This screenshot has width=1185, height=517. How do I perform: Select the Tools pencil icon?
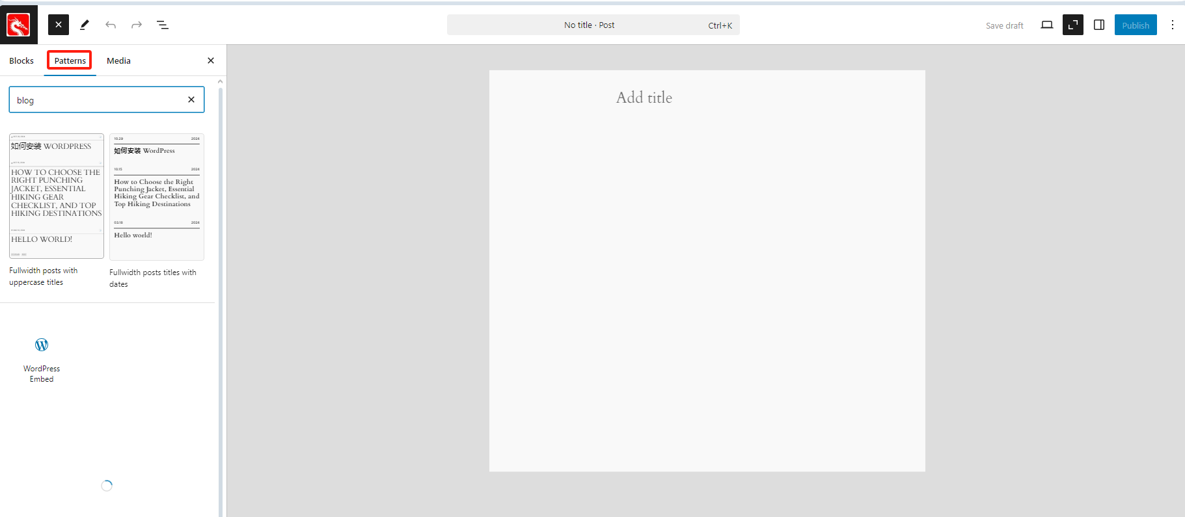(x=85, y=25)
